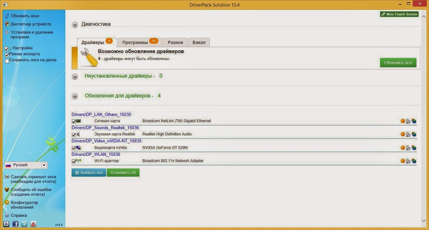Open the Drivers\DP_WLAN_15036 path link
Screen dimensions: 429x230
point(96,154)
